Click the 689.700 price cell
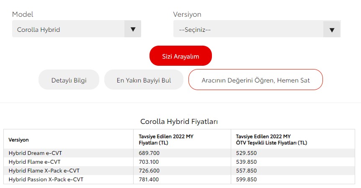 (x=149, y=153)
